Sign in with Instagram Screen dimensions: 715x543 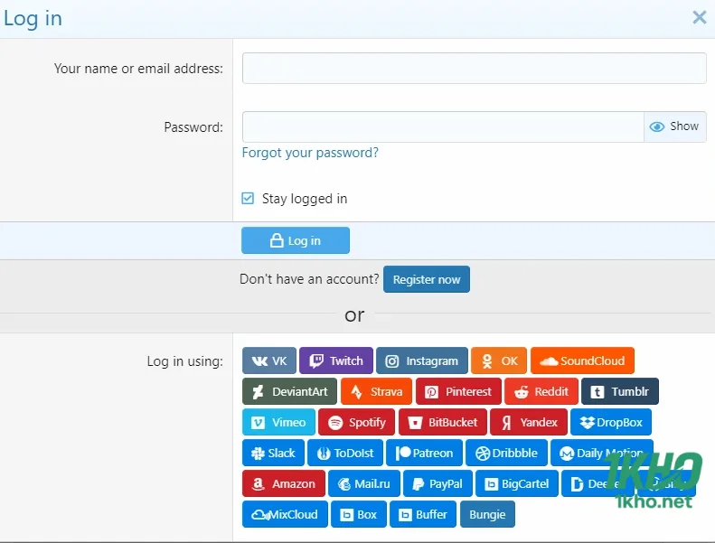click(x=422, y=361)
